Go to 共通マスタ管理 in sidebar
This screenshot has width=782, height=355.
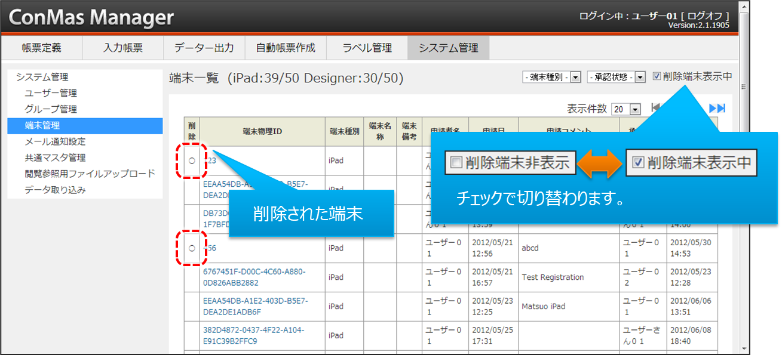[x=55, y=158]
